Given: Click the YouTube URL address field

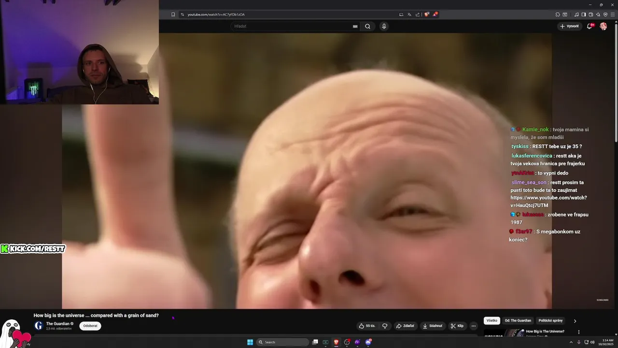Looking at the screenshot, I should [x=290, y=14].
